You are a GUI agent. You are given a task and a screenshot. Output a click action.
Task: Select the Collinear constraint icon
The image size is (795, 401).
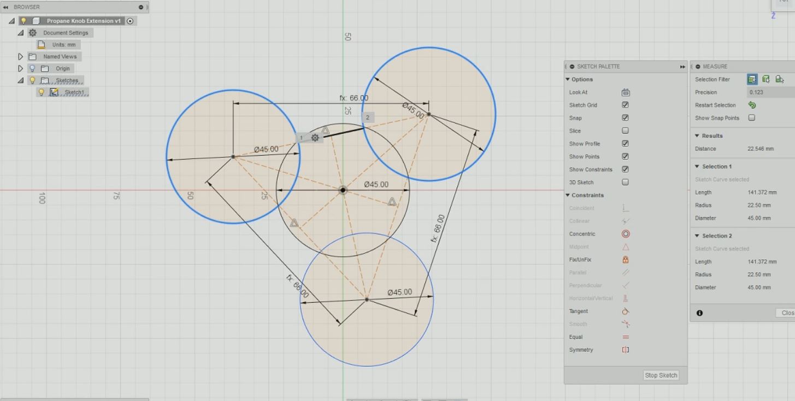click(x=626, y=221)
